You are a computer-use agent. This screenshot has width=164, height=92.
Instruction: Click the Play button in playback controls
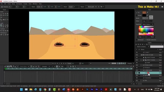coord(59,63)
